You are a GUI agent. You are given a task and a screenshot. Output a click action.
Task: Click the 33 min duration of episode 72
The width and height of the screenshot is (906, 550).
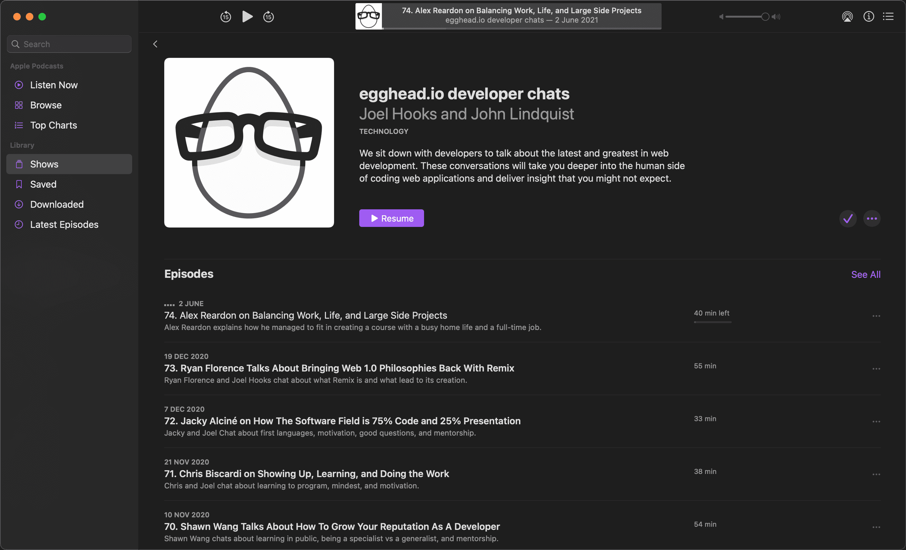pyautogui.click(x=705, y=419)
